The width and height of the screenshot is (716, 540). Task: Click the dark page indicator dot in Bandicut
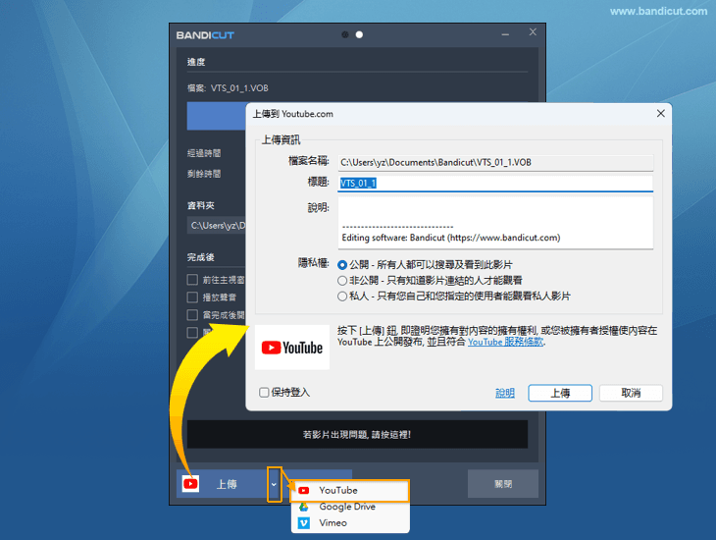tap(345, 34)
